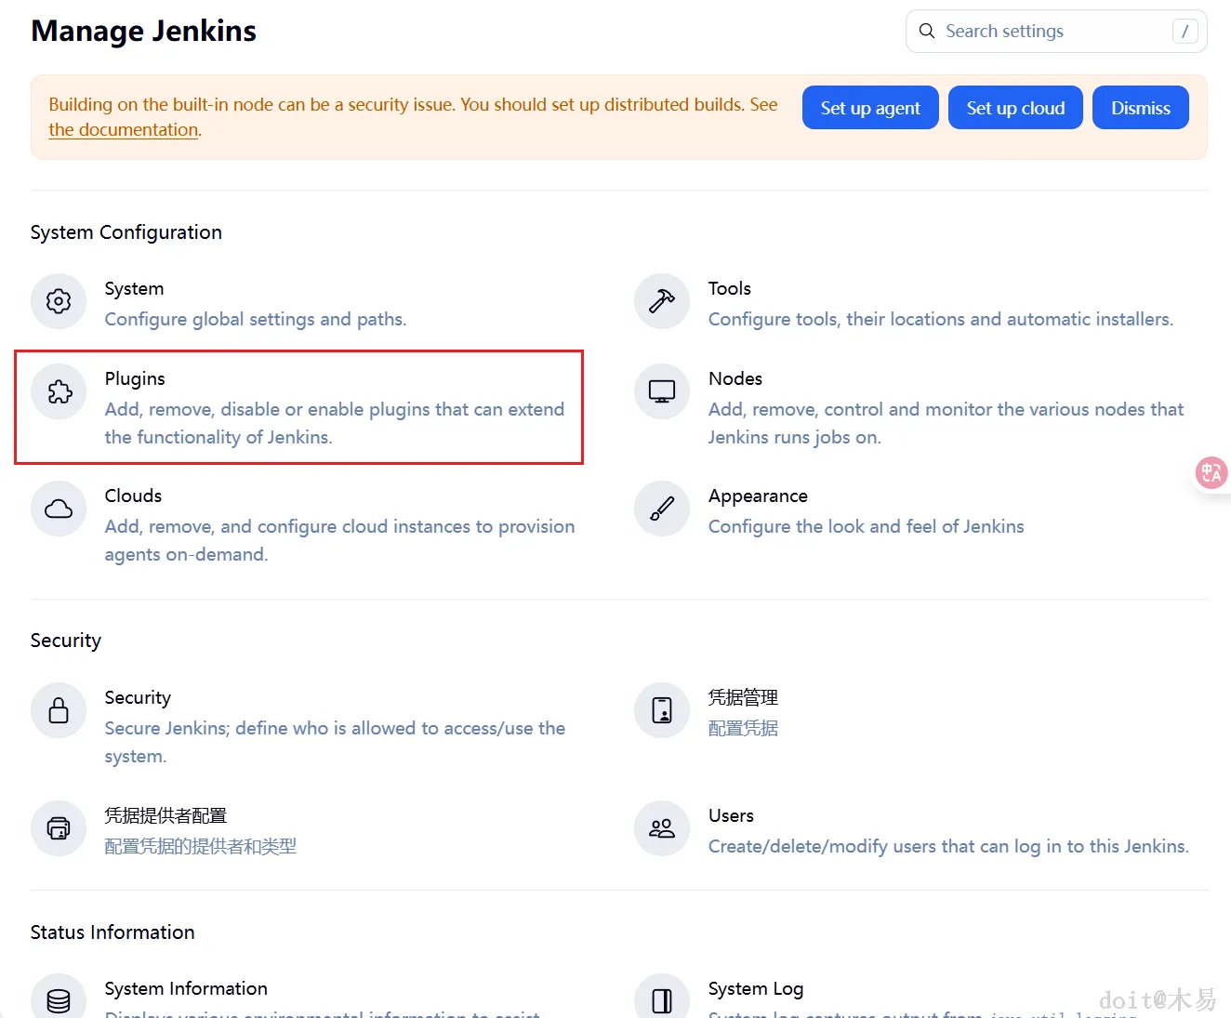Open the System settings title
1231x1018 pixels.
click(134, 288)
